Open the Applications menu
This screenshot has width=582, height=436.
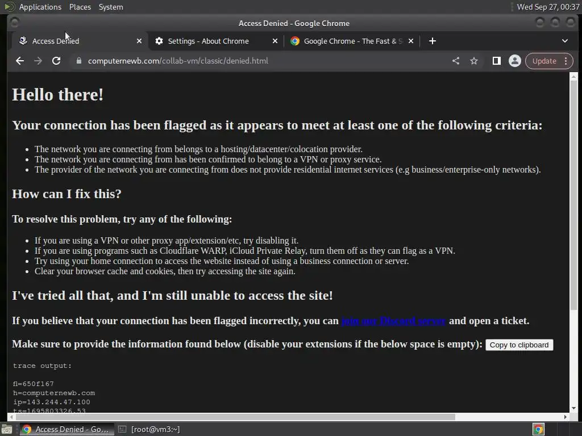tap(40, 7)
